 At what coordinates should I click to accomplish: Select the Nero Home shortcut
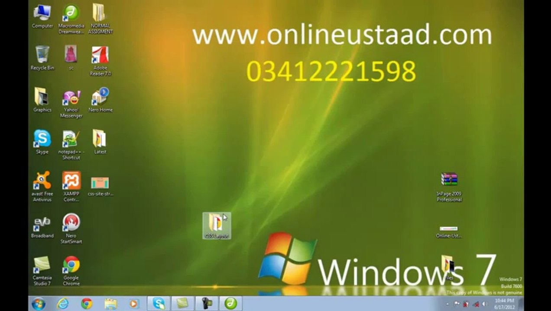coord(100,100)
